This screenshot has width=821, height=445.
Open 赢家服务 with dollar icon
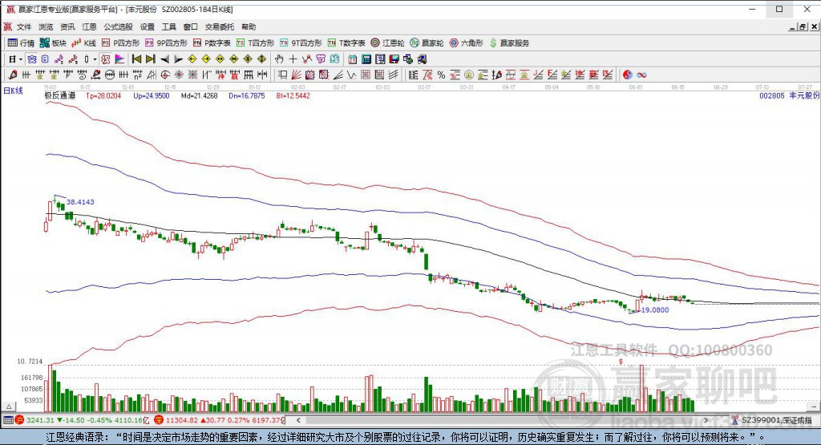pyautogui.click(x=509, y=43)
